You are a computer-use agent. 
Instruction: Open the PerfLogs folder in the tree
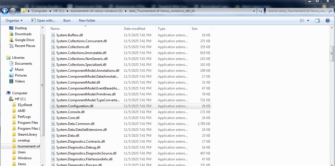click(x=24, y=117)
